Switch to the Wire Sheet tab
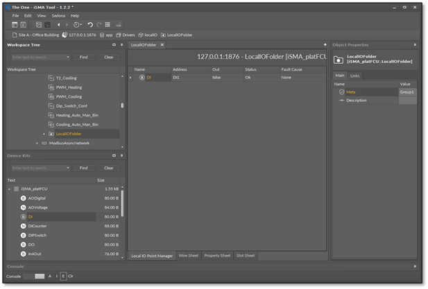The image size is (428, 289). 188,256
